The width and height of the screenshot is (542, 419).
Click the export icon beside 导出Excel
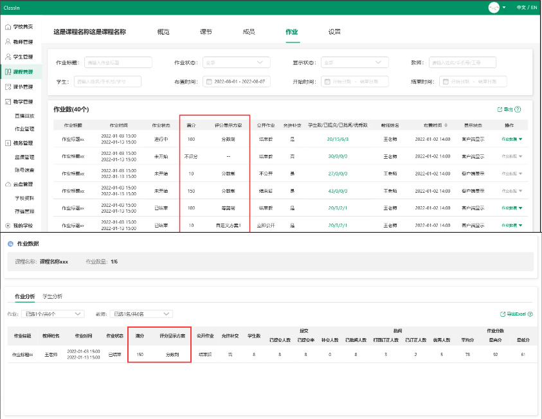coord(503,314)
